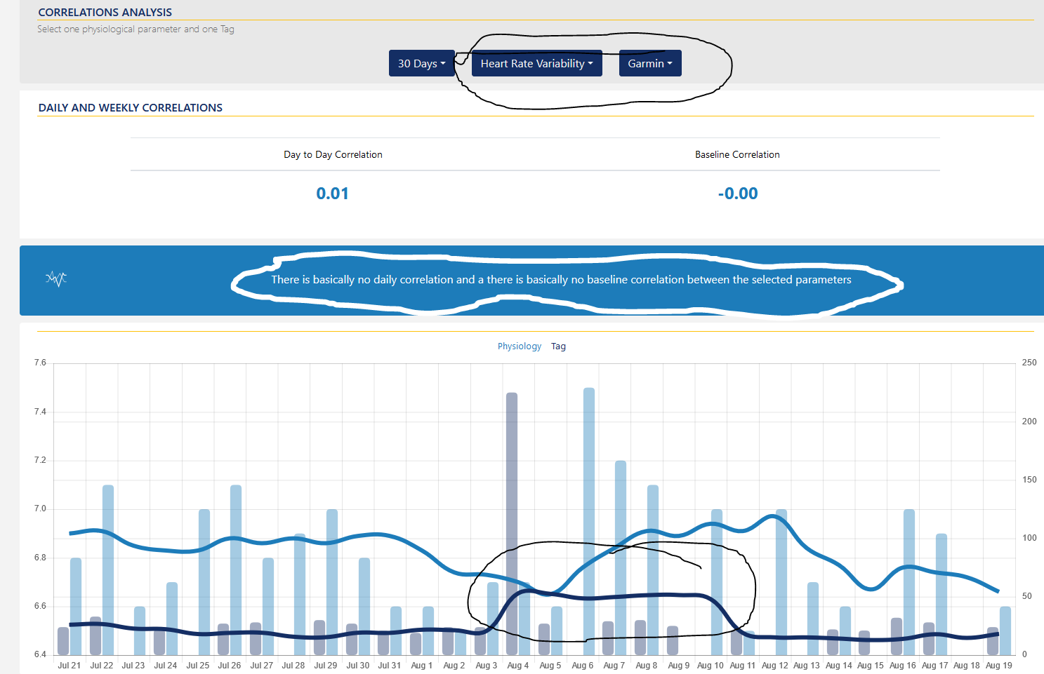This screenshot has width=1044, height=674.
Task: Click the 250 value on the right axis
Action: (1029, 362)
